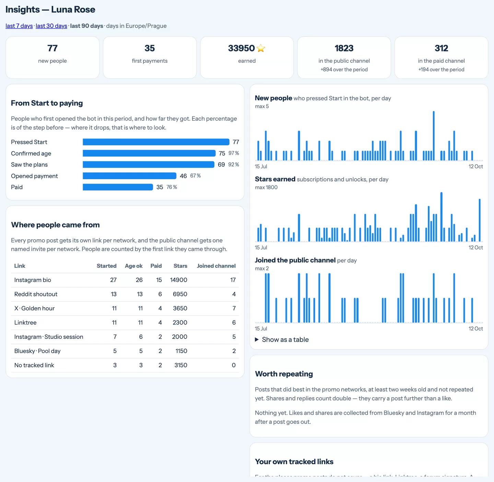Select the X · Golden hour row
The image size is (494, 482).
click(125, 308)
